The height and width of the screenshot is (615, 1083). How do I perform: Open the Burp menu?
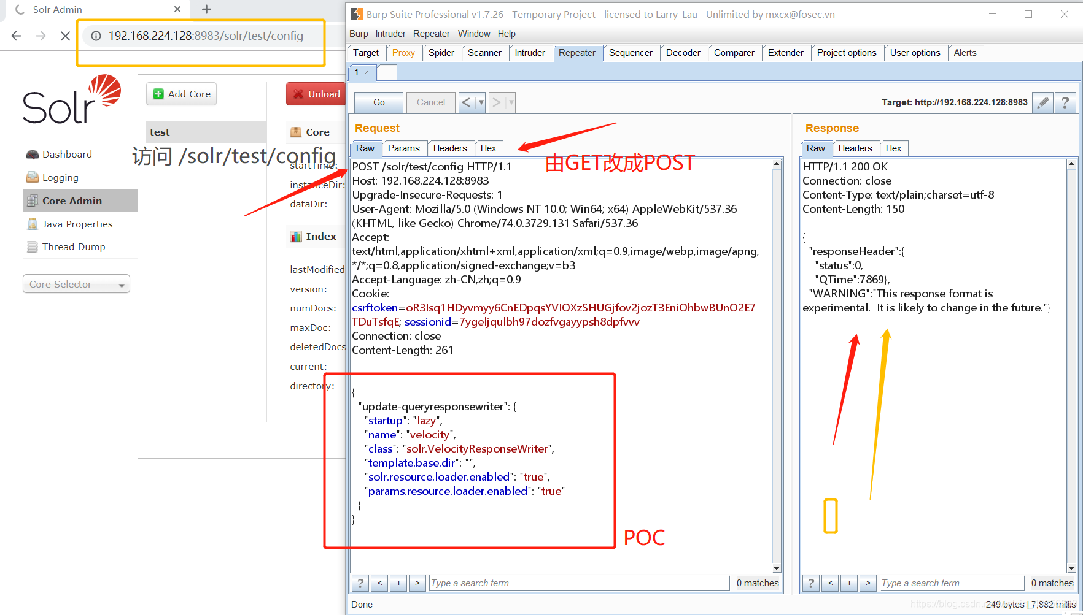point(359,34)
